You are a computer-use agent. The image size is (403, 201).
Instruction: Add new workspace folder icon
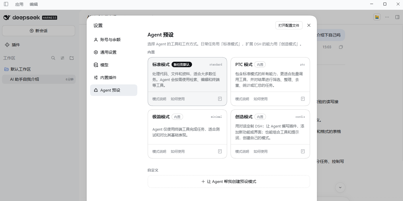72,58
